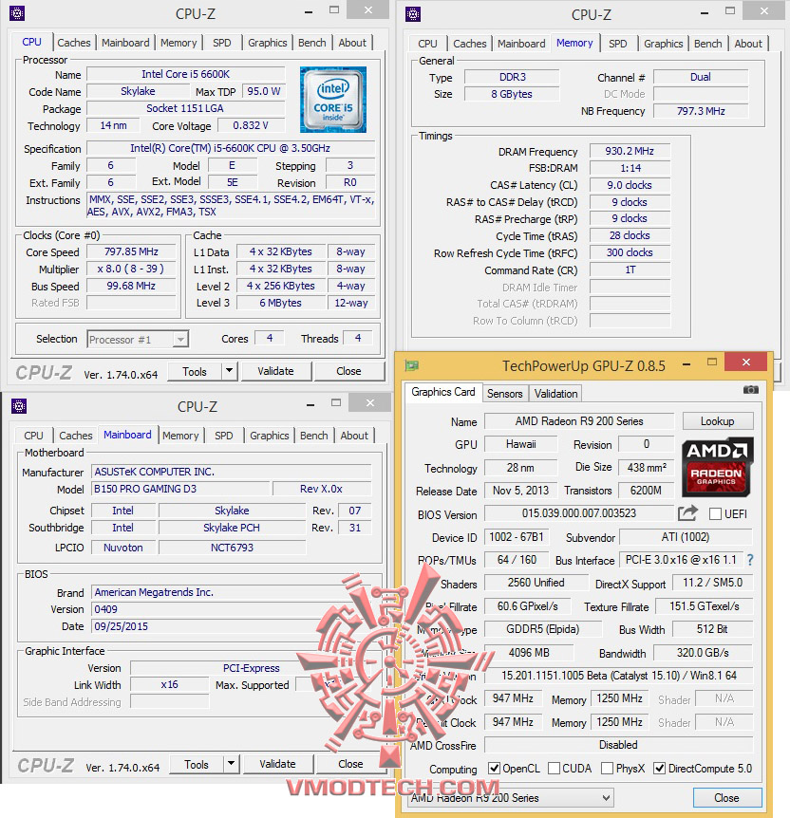Close the top-left CPU-Z CPU window
Image resolution: width=790 pixels, height=818 pixels.
pyautogui.click(x=368, y=9)
